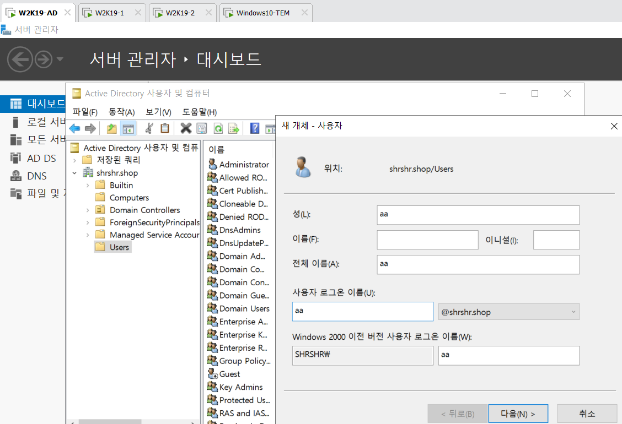Toggle Show/Hide console tree icon
Screen dimensions: 622x424
pyautogui.click(x=128, y=128)
